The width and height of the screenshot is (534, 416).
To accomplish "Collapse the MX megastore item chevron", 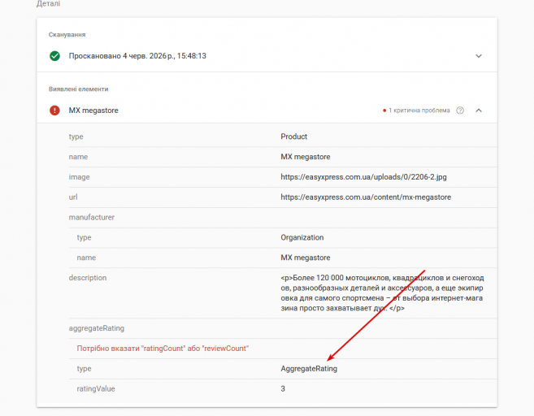I will pyautogui.click(x=479, y=110).
